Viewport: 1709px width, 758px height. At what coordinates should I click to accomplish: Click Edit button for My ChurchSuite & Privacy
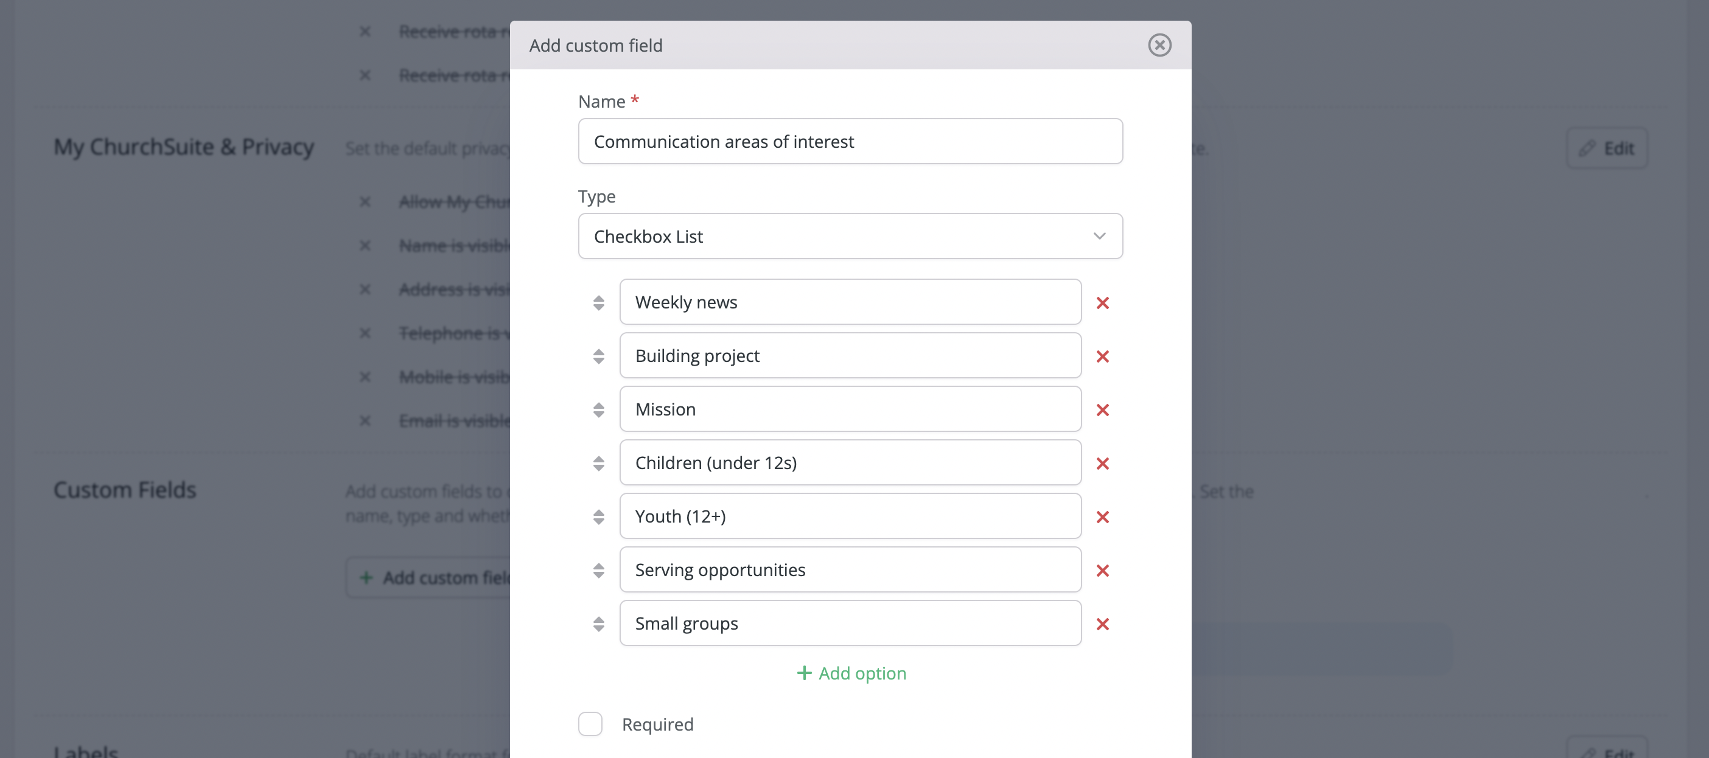(1606, 148)
